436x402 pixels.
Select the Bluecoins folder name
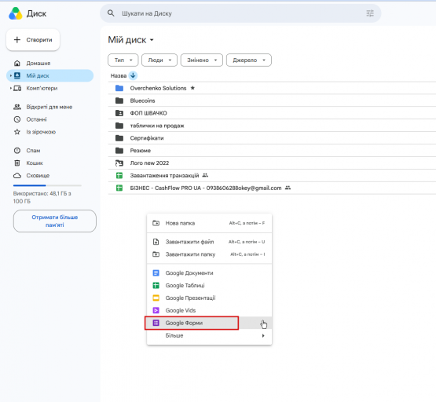pos(142,100)
